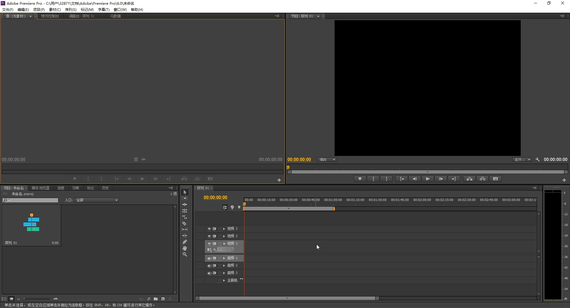Screen dimensions: 570x308
Task: Export frame with the camera icon
Action: click(x=495, y=179)
